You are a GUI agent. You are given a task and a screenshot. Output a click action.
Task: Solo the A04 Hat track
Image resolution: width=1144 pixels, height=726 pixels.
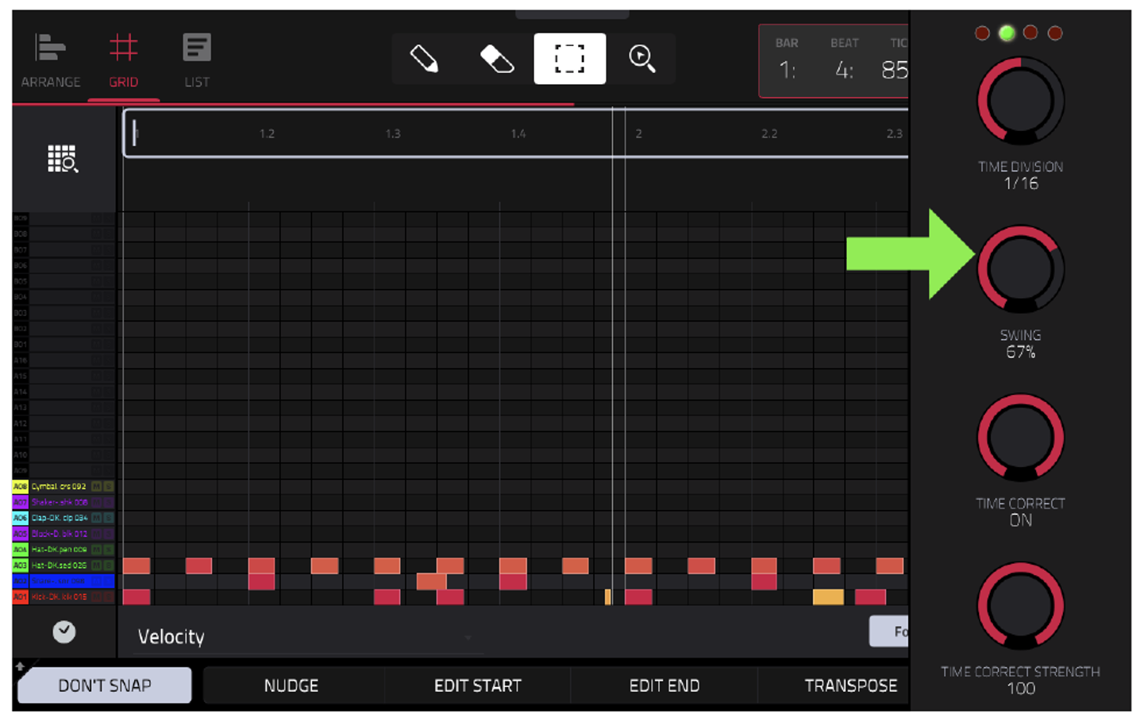point(109,549)
